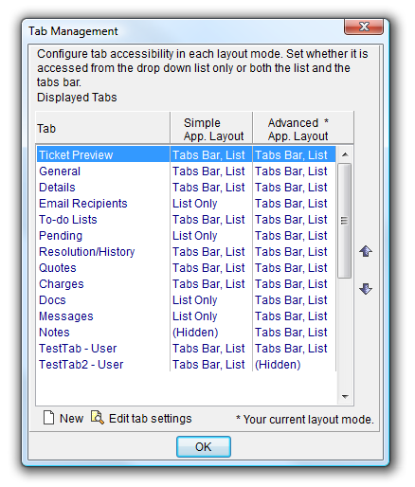Viewport: 415px width, 487px height.
Task: Select the To-do Lists tab row
Action: click(x=186, y=220)
